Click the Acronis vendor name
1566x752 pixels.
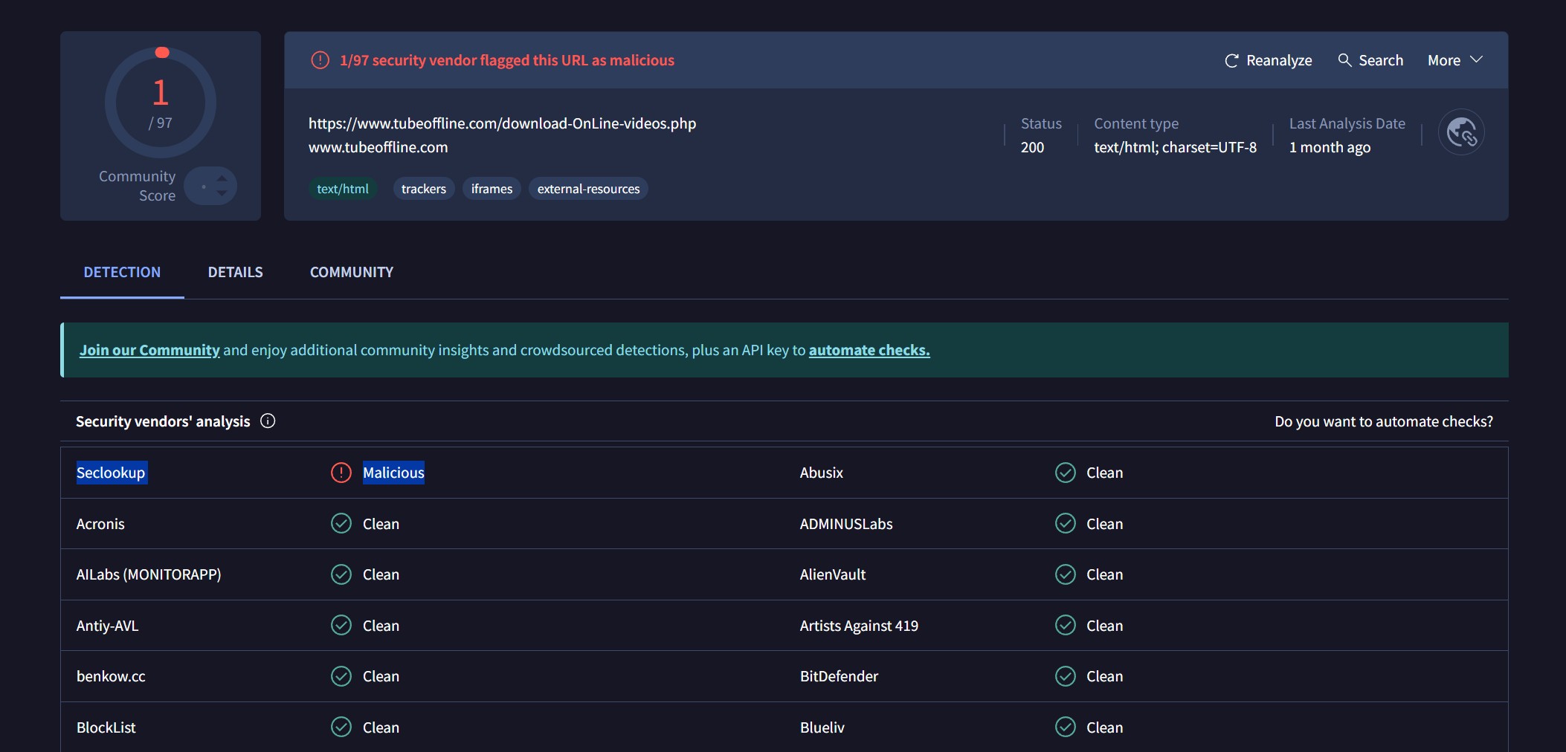(100, 524)
